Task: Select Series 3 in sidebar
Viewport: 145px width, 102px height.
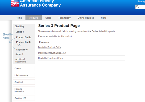Action: 20,32
